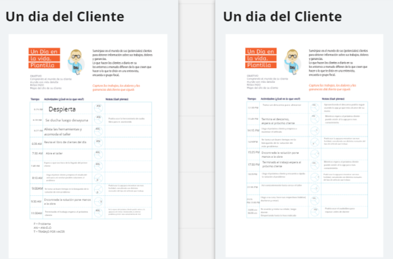This screenshot has height=259, width=393.
Task: Click the '14:15 PM' time cell
Action: [253, 131]
